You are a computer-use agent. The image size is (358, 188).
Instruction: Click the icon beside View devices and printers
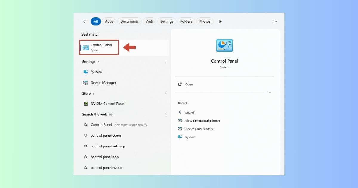click(180, 121)
